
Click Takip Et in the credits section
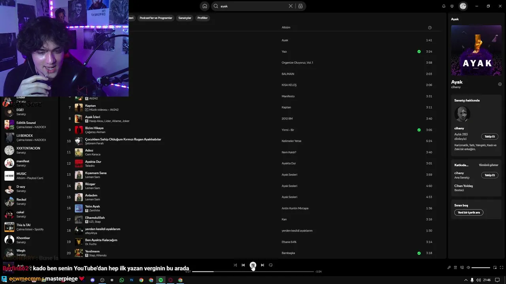click(490, 175)
